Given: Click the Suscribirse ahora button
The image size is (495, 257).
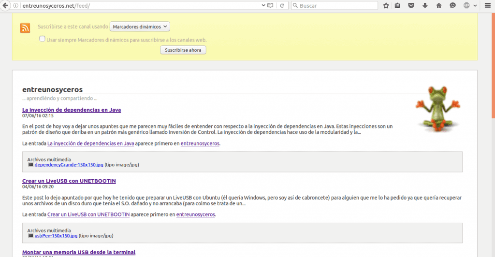Looking at the screenshot, I should (x=183, y=50).
